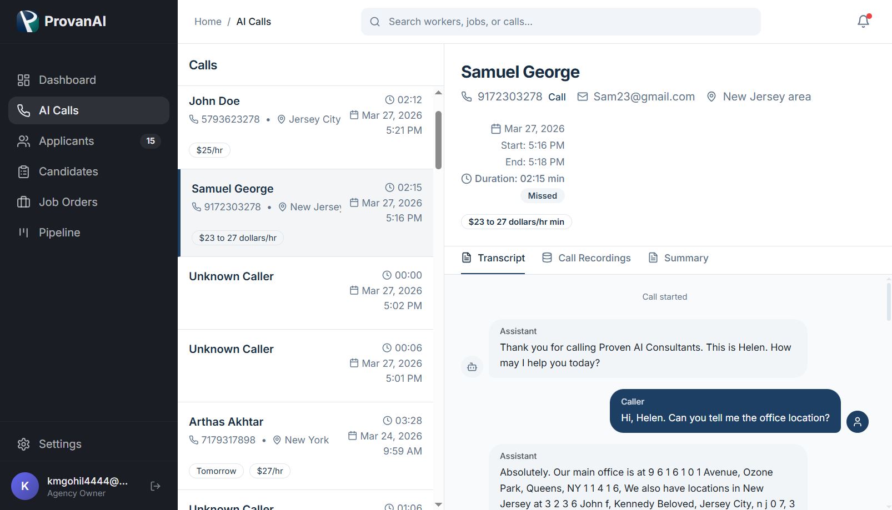Open the Candidates sidebar item

coord(68,171)
